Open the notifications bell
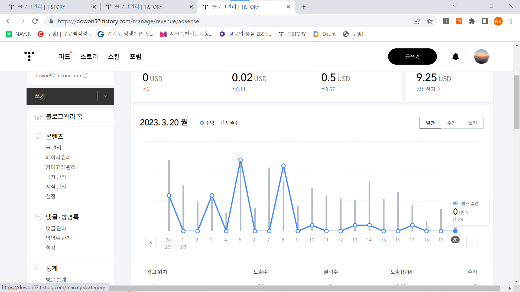The width and height of the screenshot is (520, 292). (x=456, y=57)
